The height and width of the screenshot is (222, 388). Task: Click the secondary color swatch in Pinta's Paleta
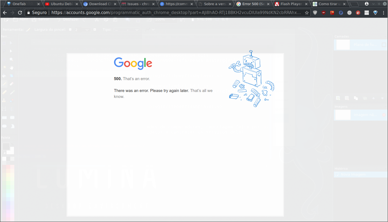[x=11, y=151]
